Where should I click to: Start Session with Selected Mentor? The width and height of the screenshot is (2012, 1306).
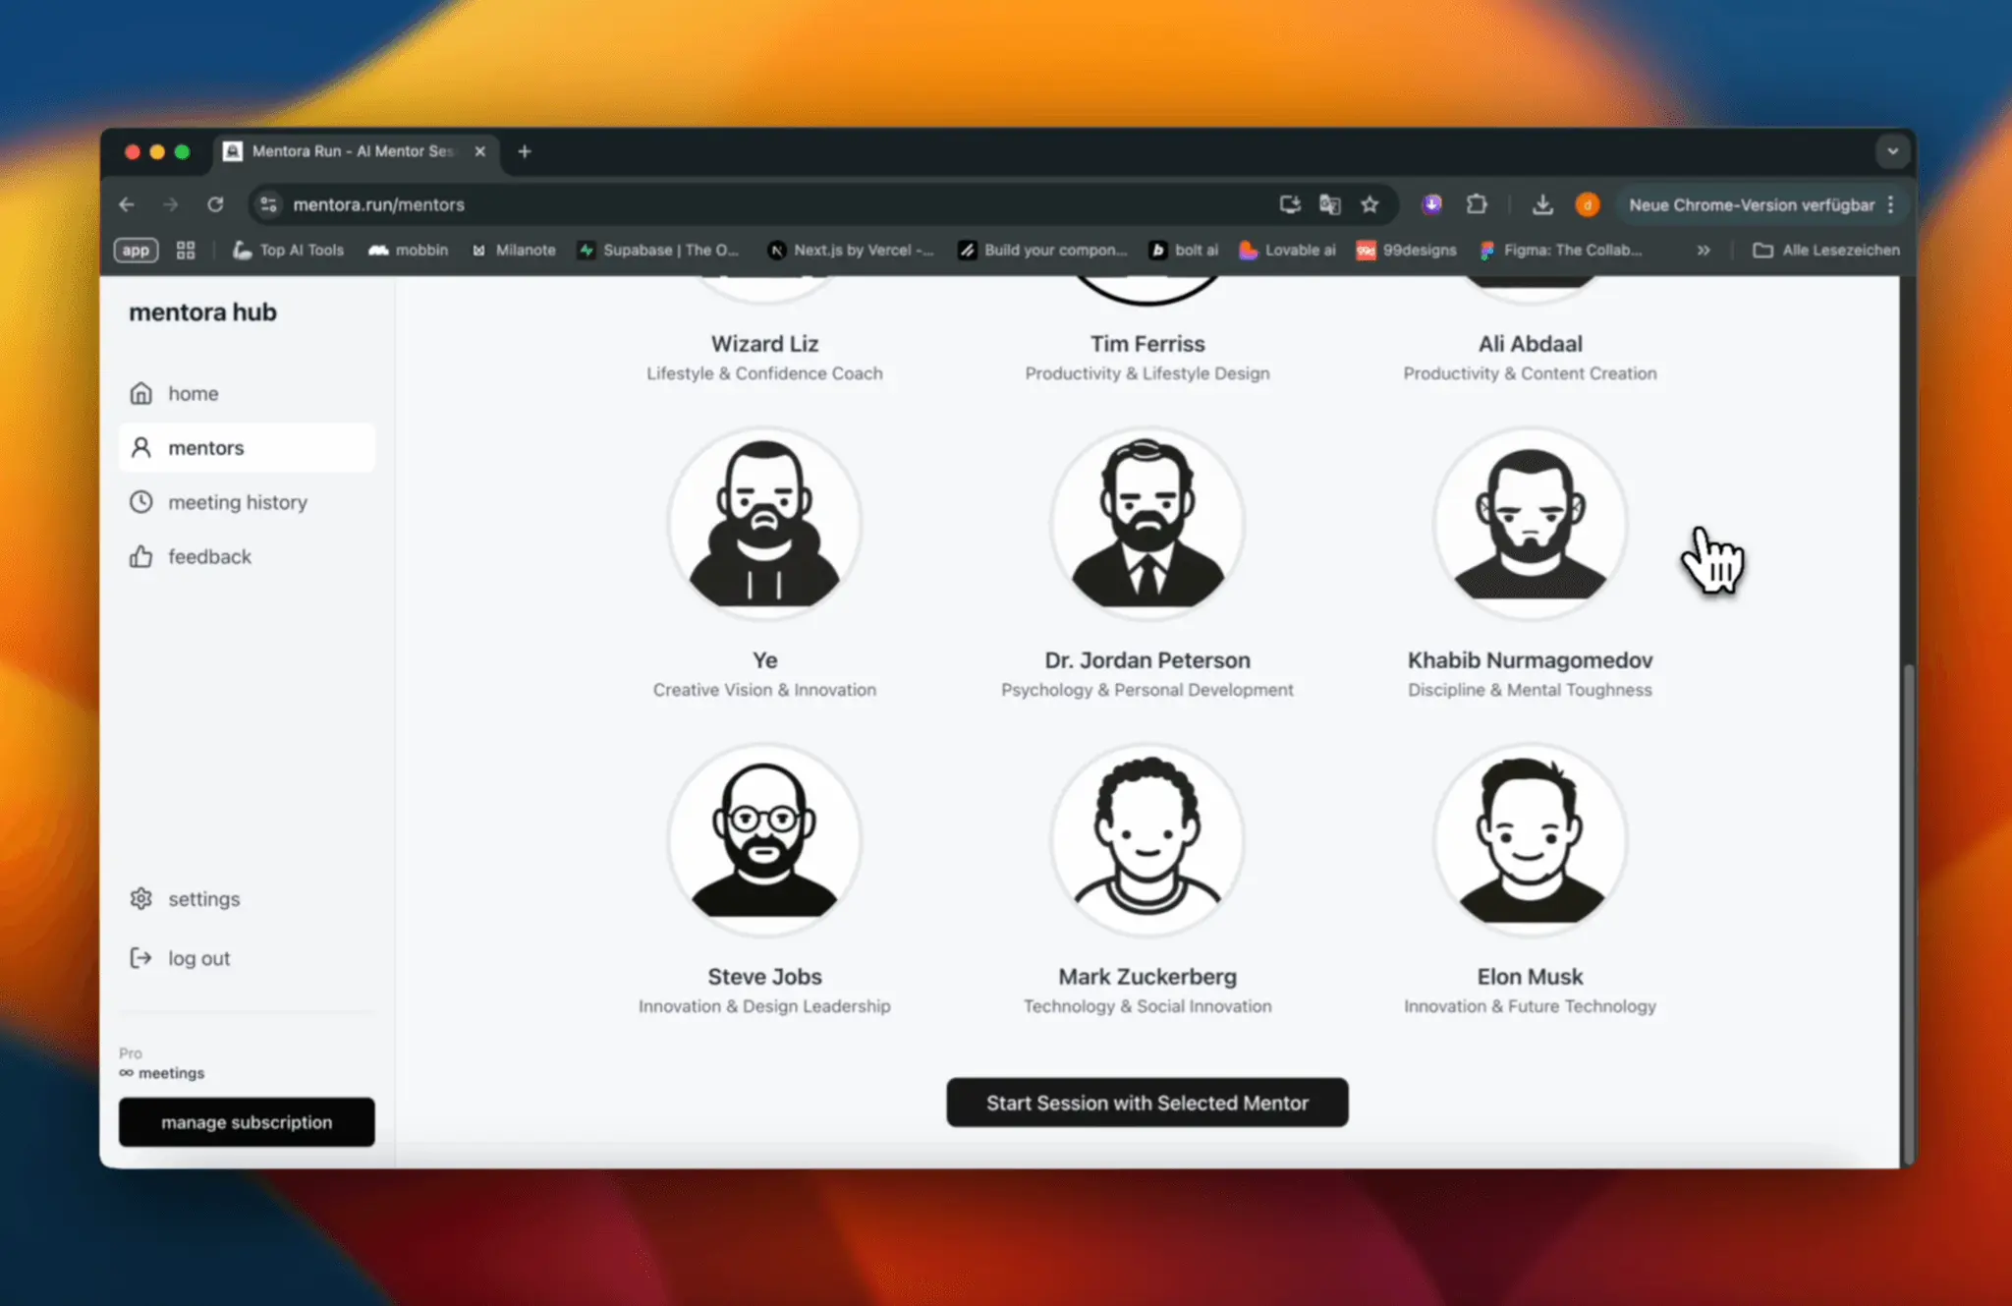pyautogui.click(x=1147, y=1103)
